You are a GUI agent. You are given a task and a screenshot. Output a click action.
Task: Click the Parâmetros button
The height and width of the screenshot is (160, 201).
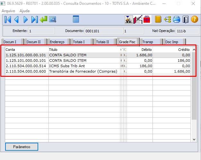22,147
